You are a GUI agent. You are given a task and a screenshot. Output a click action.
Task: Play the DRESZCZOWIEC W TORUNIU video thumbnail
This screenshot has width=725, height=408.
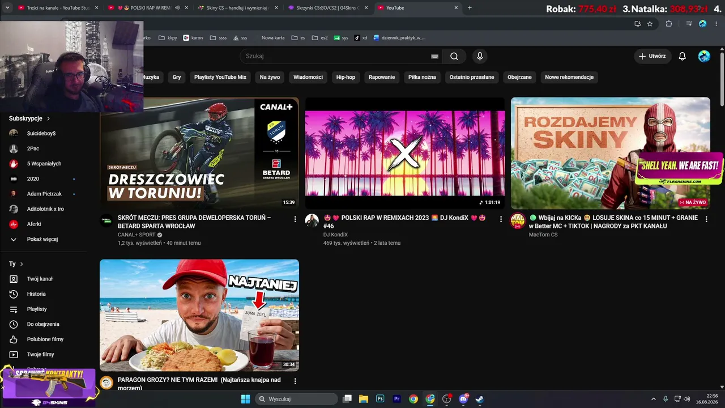click(199, 153)
